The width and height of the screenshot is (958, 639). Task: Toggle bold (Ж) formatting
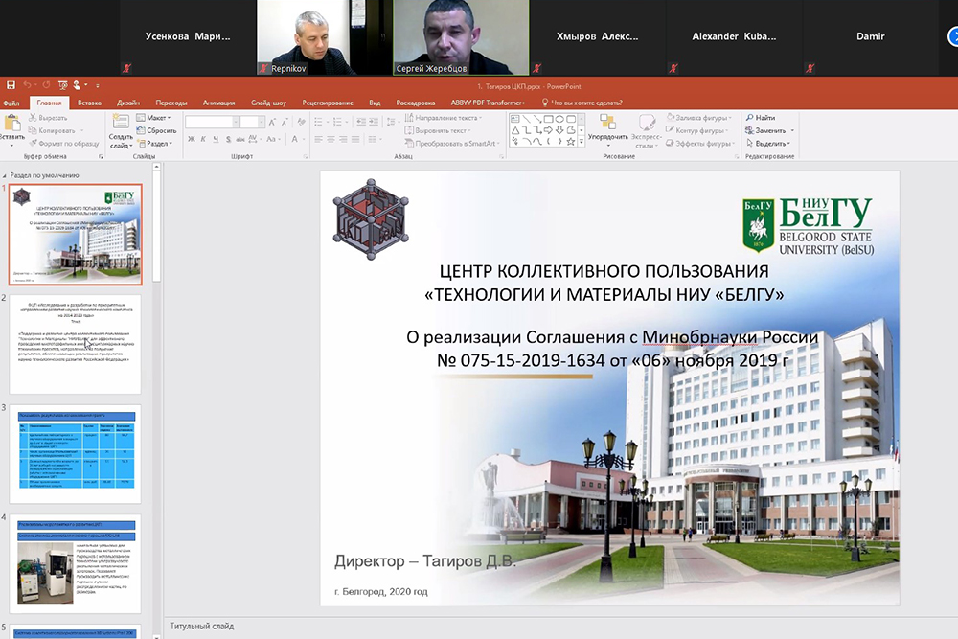pyautogui.click(x=191, y=140)
